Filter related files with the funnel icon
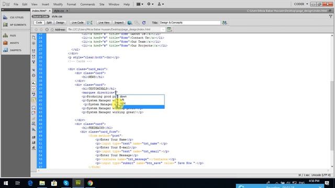This screenshot has width=335, height=188. click(330, 16)
